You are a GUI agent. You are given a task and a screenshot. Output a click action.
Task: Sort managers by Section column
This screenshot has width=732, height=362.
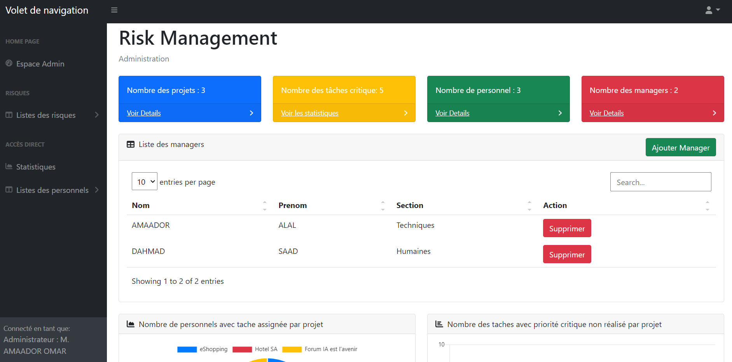[529, 205]
